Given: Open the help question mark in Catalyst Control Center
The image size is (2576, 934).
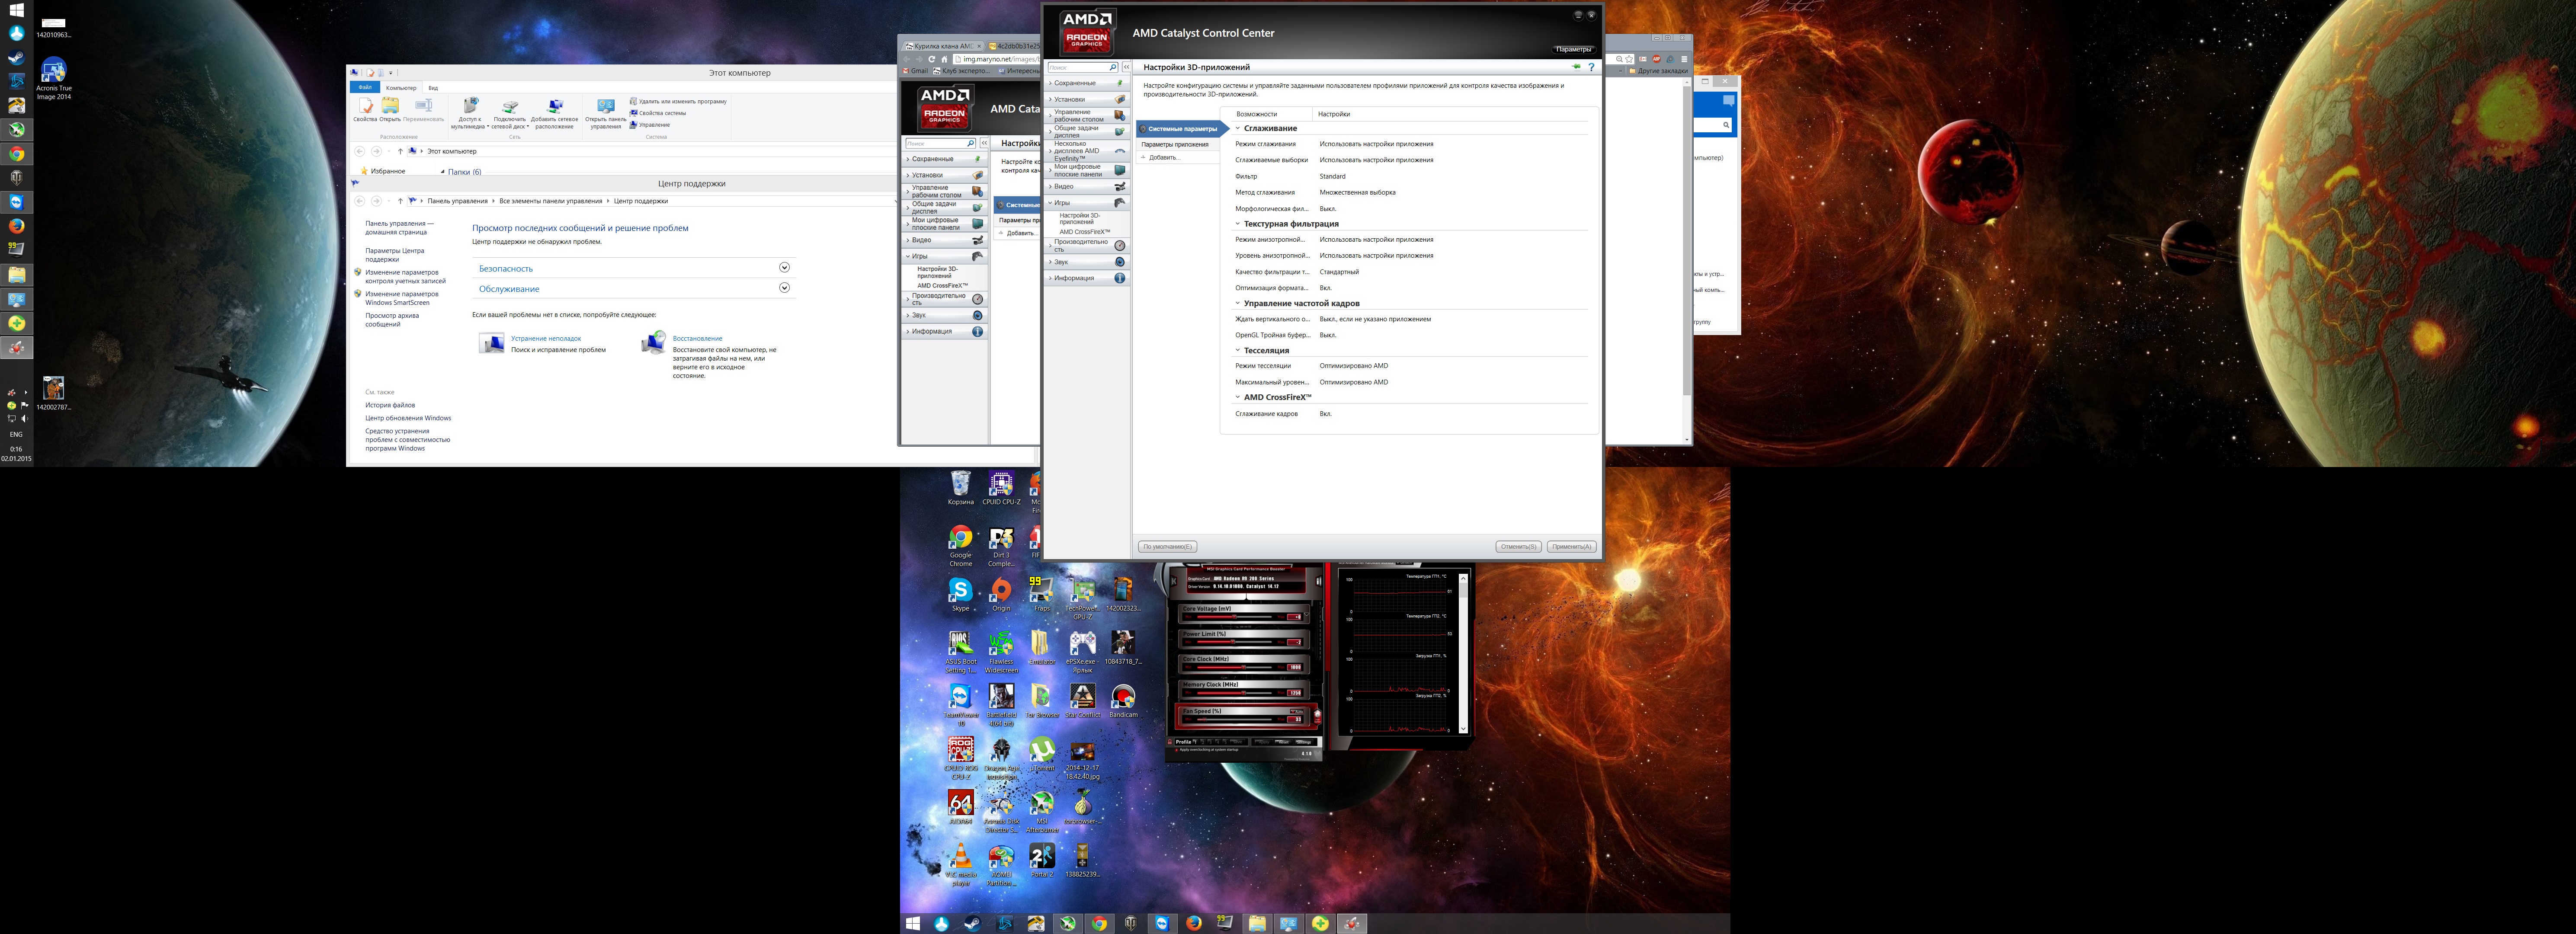Looking at the screenshot, I should [x=1591, y=67].
